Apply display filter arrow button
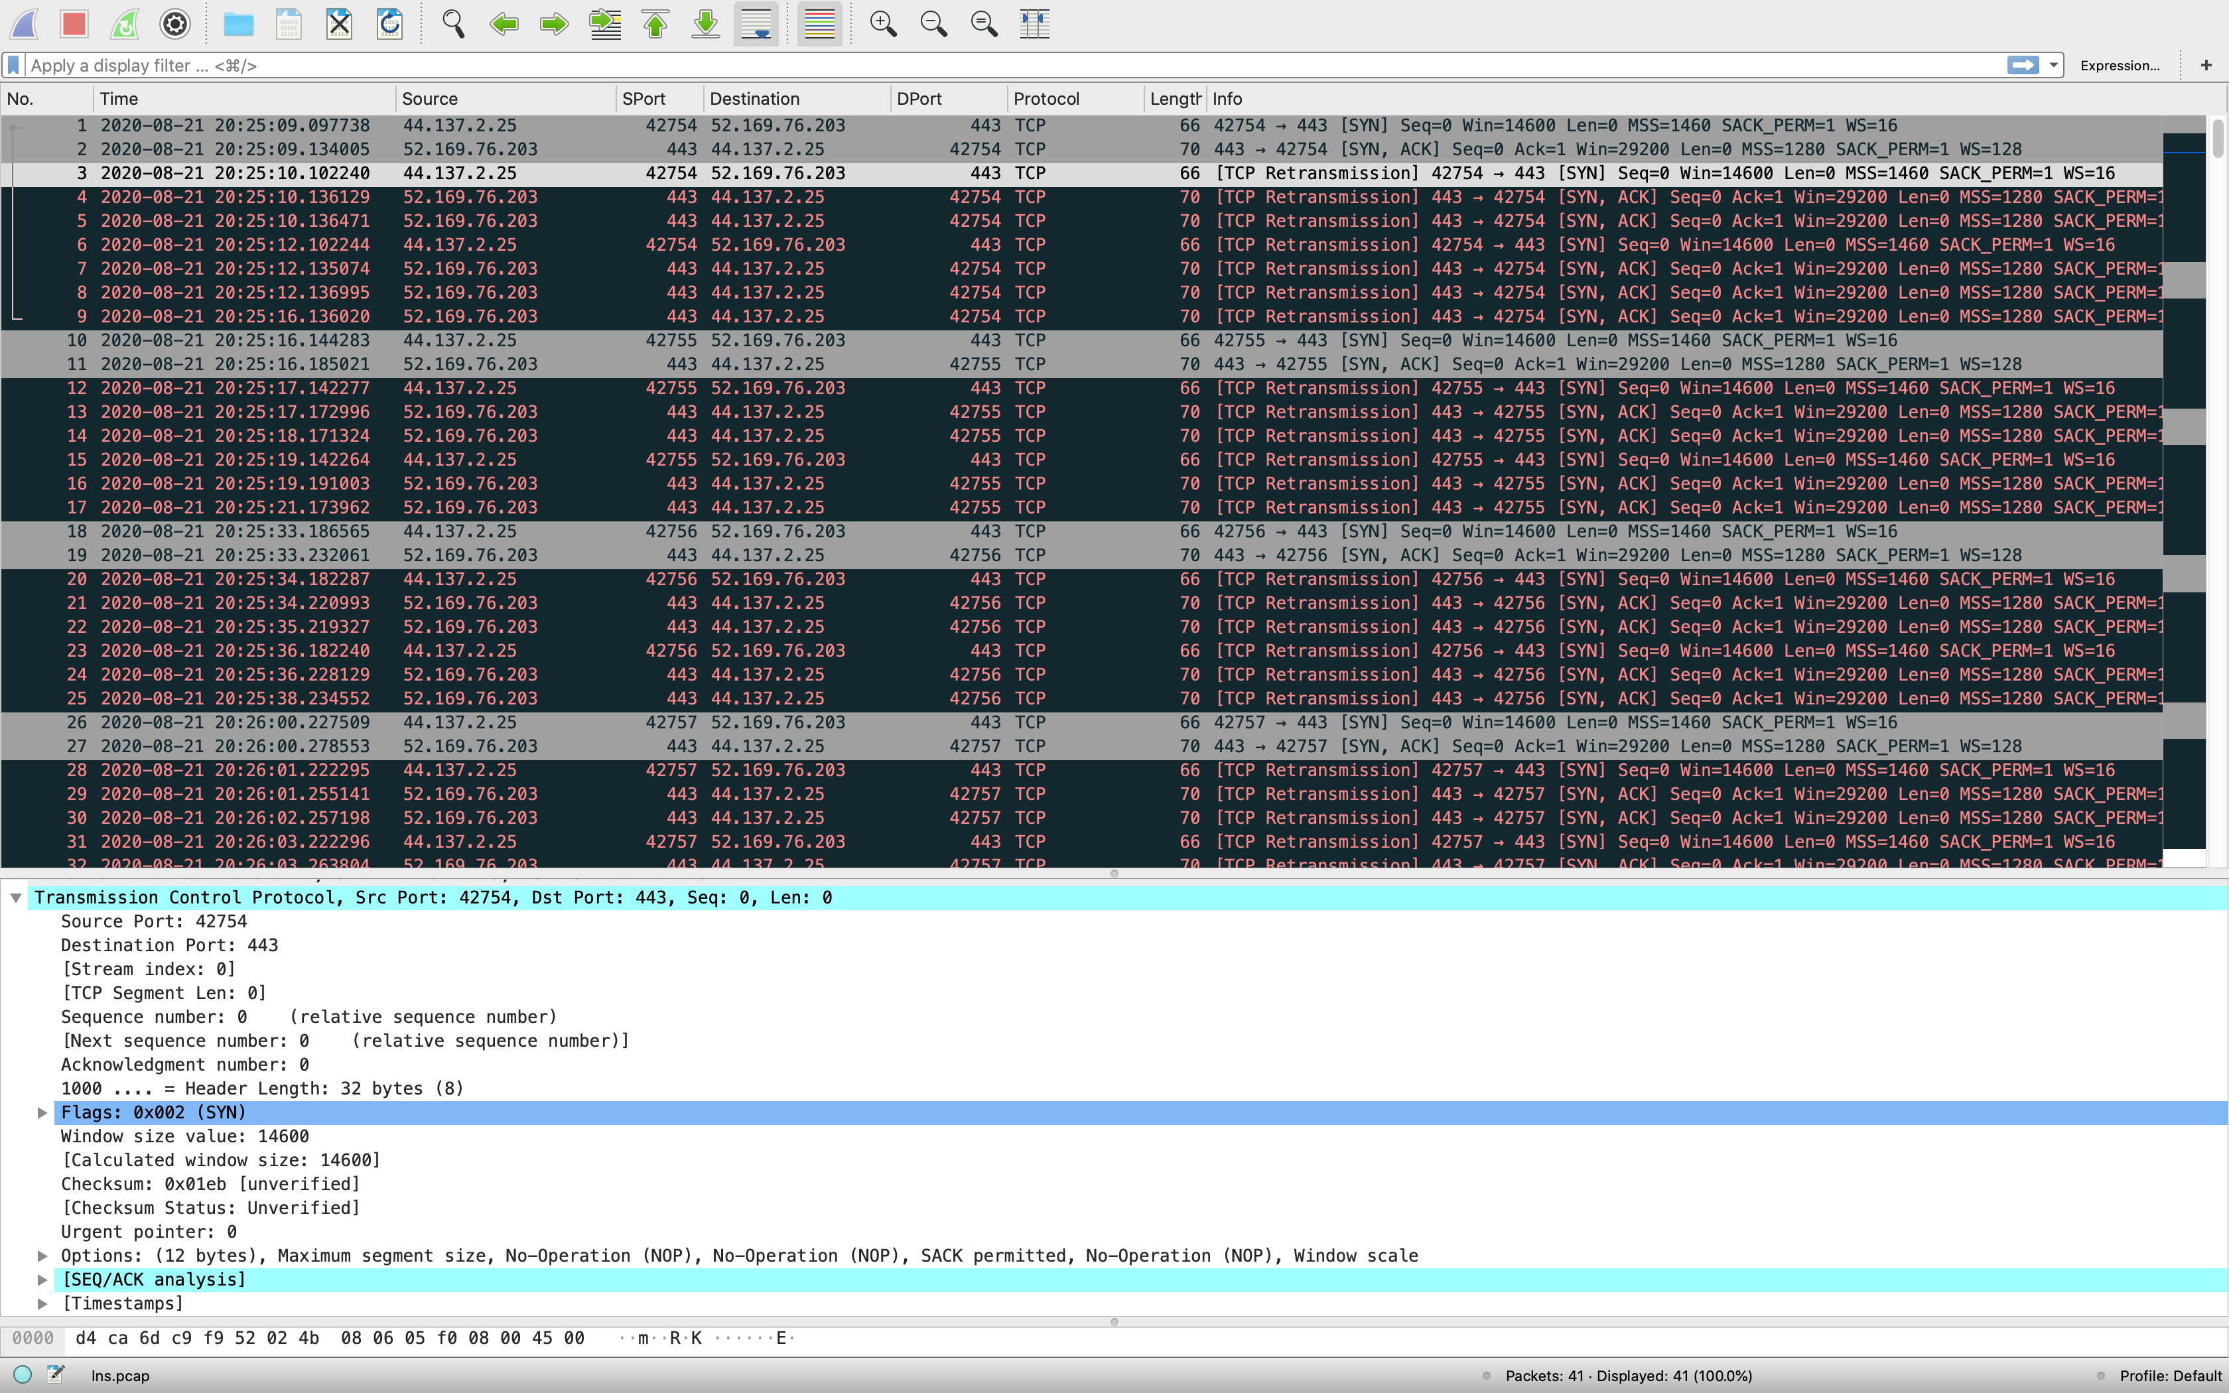 pos(2023,66)
